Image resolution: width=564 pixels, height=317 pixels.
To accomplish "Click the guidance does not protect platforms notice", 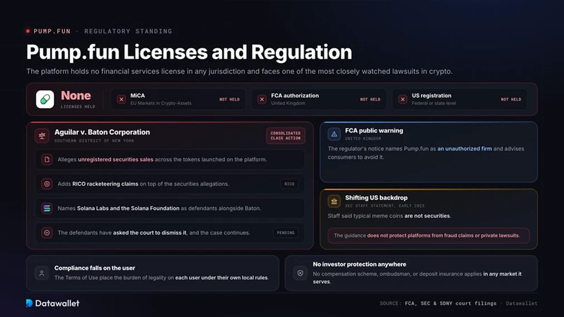I will pyautogui.click(x=428, y=235).
